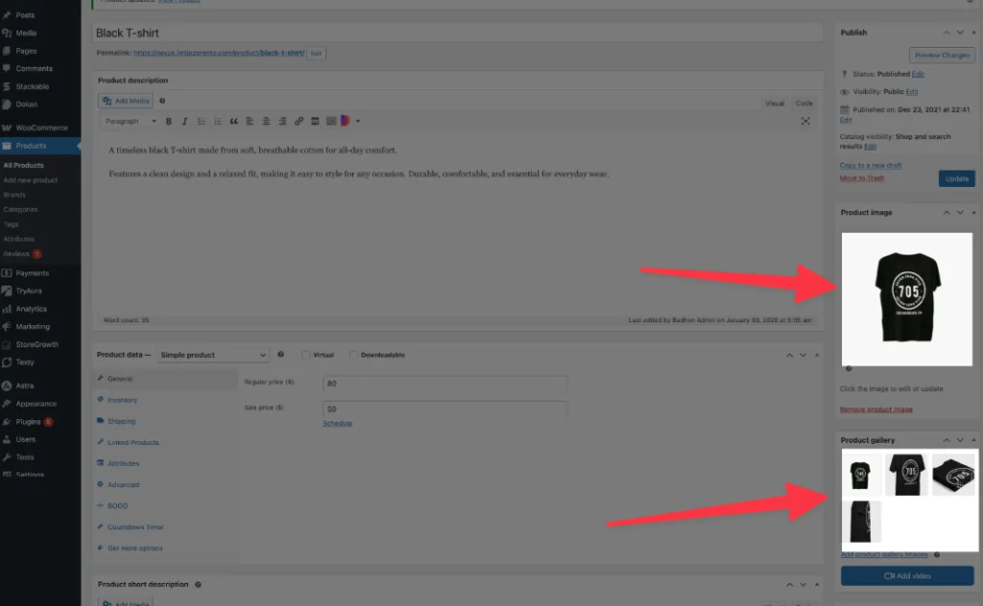Select the folded shirt gallery thumbnail
Image resolution: width=983 pixels, height=606 pixels.
[x=953, y=476]
